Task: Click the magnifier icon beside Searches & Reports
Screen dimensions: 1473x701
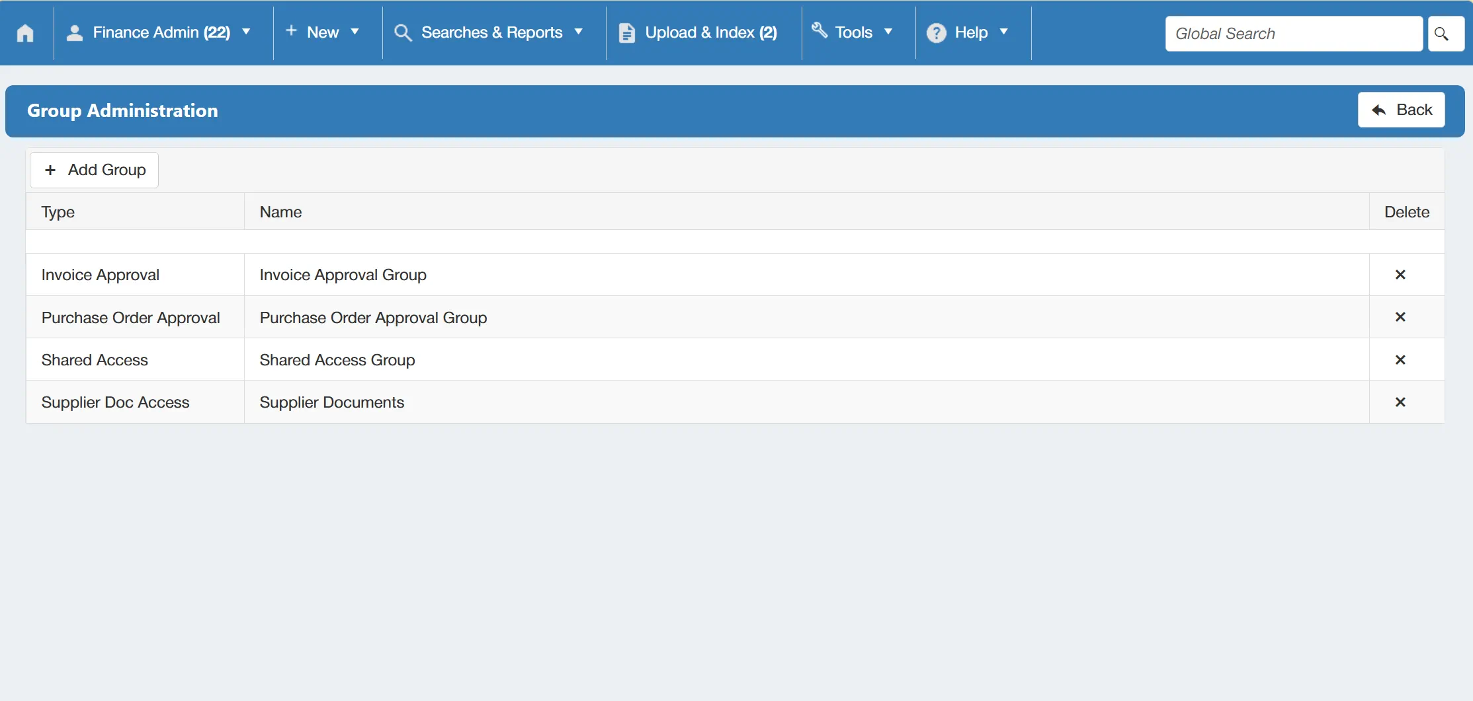Action: pyautogui.click(x=403, y=33)
